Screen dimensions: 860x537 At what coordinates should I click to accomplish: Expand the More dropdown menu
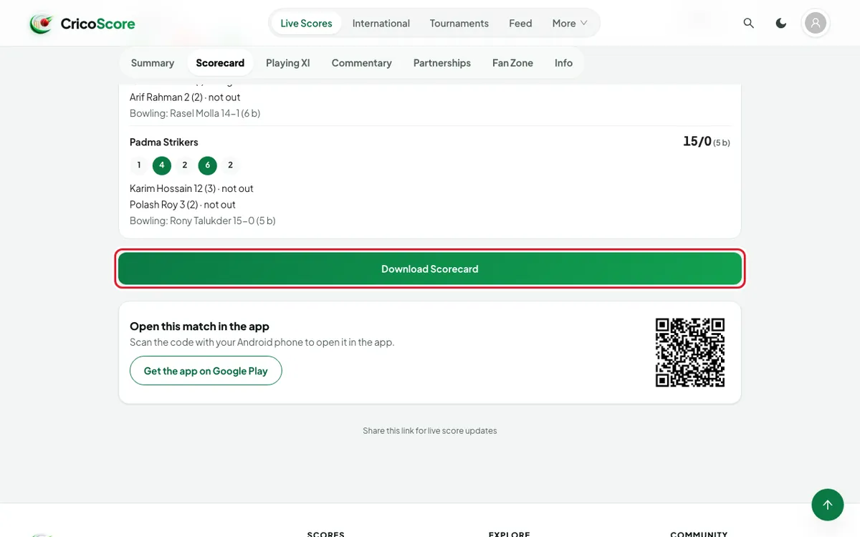point(570,24)
